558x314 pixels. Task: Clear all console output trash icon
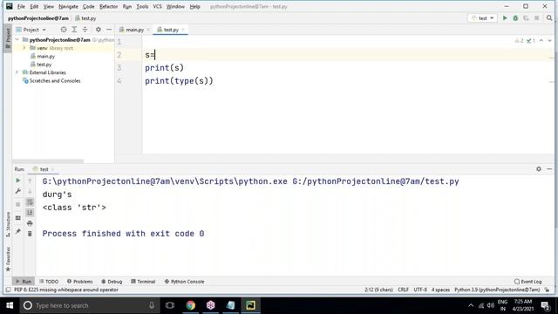30,234
